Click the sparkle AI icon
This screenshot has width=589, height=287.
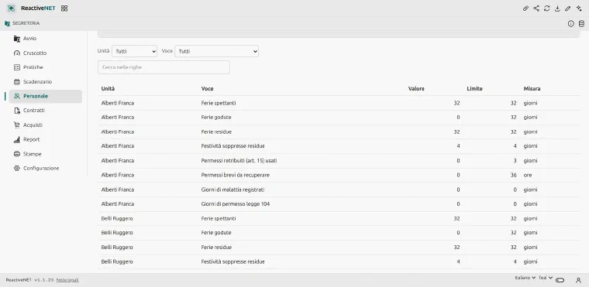(x=579, y=9)
